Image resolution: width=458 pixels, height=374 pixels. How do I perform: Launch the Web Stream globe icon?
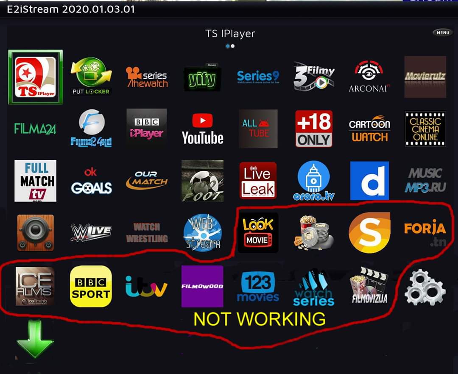click(x=202, y=233)
